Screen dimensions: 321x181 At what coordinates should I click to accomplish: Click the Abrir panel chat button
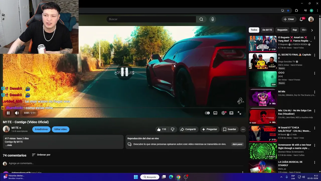[237, 144]
